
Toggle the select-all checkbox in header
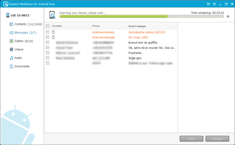pos(48,26)
